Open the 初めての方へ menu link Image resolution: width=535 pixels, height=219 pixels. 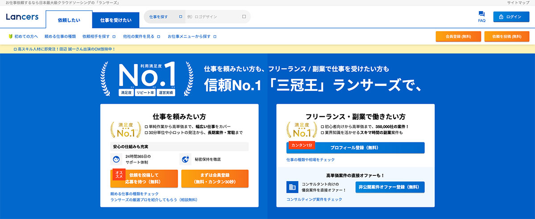tap(26, 36)
